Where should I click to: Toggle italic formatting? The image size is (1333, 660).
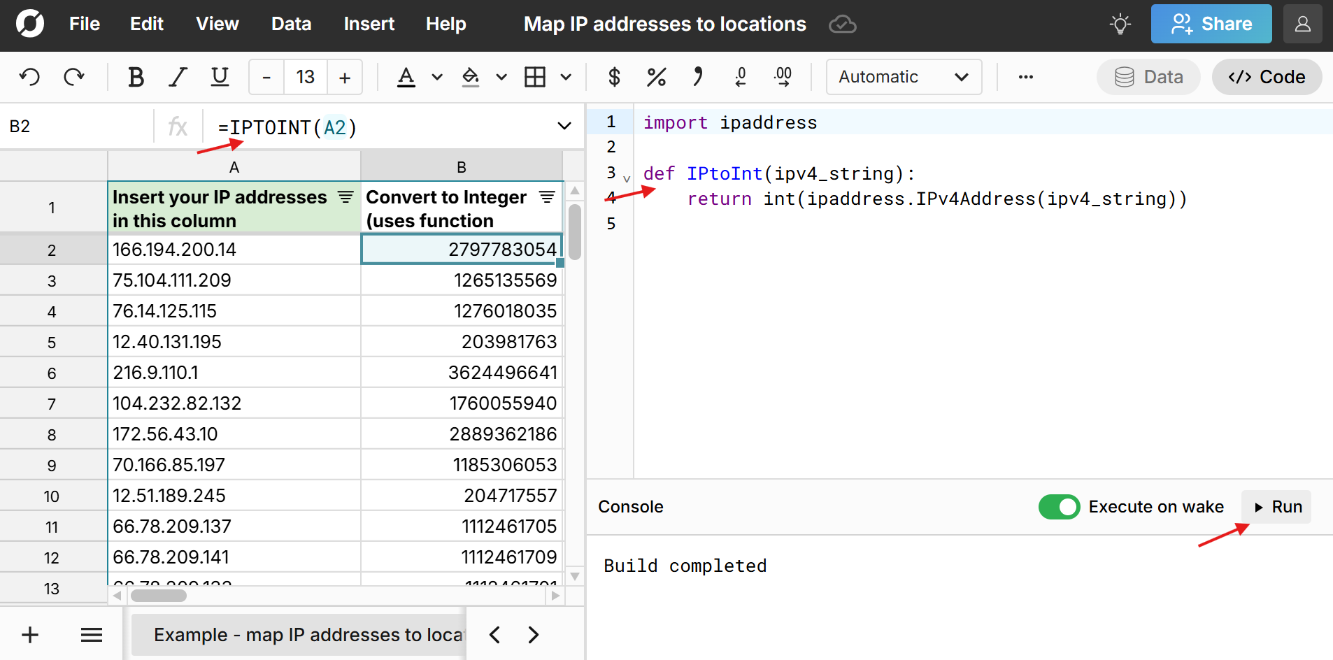click(x=178, y=77)
